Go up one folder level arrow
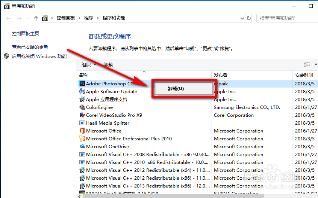 [x=36, y=18]
